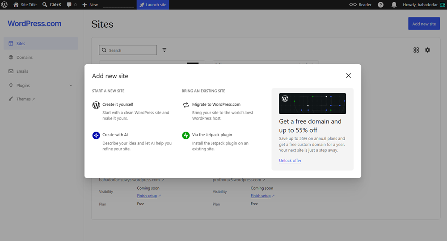Click the WordPress icon beside Create it yourself
The image size is (447, 241).
tap(96, 105)
